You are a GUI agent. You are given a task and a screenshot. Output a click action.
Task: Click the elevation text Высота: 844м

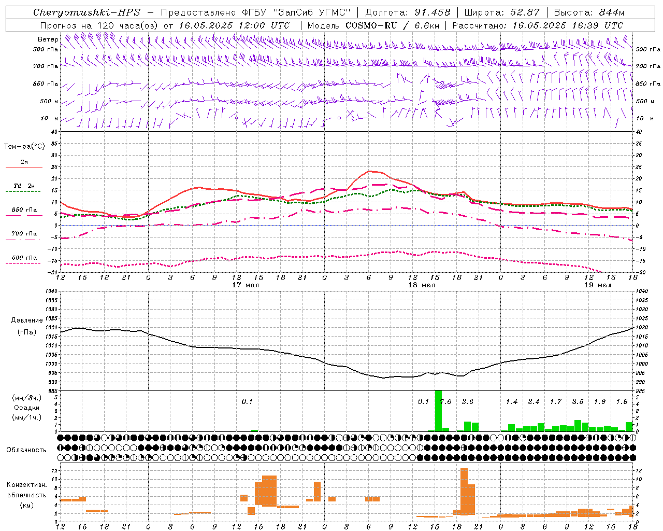pyautogui.click(x=589, y=12)
